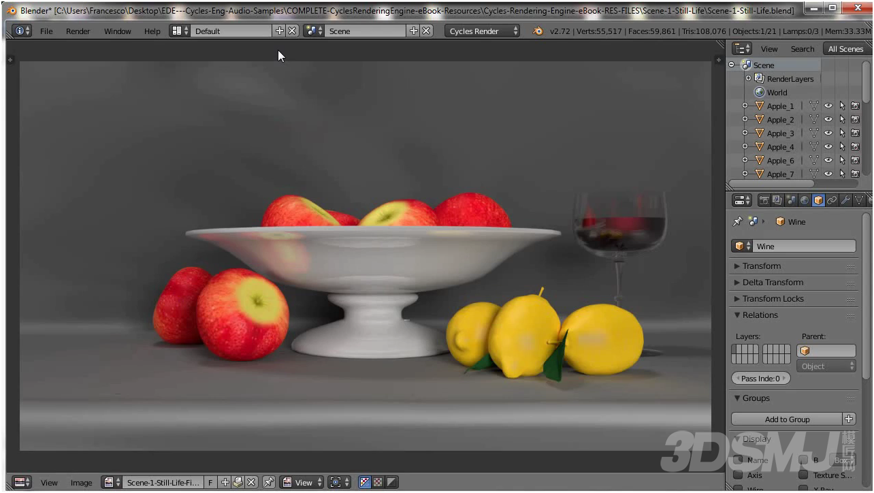The height and width of the screenshot is (493, 874).
Task: Click the scene browse icon
Action: pos(314,31)
